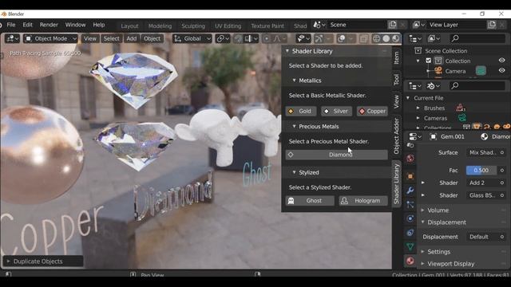Open the editor type menu icon in viewport header
The image size is (511, 287).
[13, 38]
